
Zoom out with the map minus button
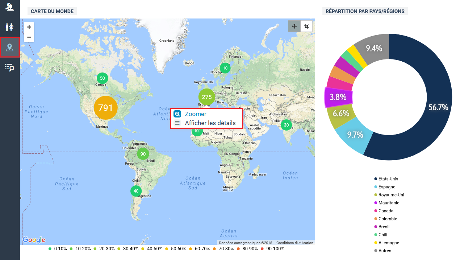coord(29,37)
